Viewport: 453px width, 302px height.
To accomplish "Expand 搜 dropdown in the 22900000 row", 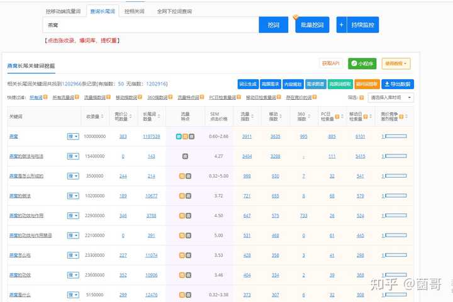I will click(x=73, y=215).
